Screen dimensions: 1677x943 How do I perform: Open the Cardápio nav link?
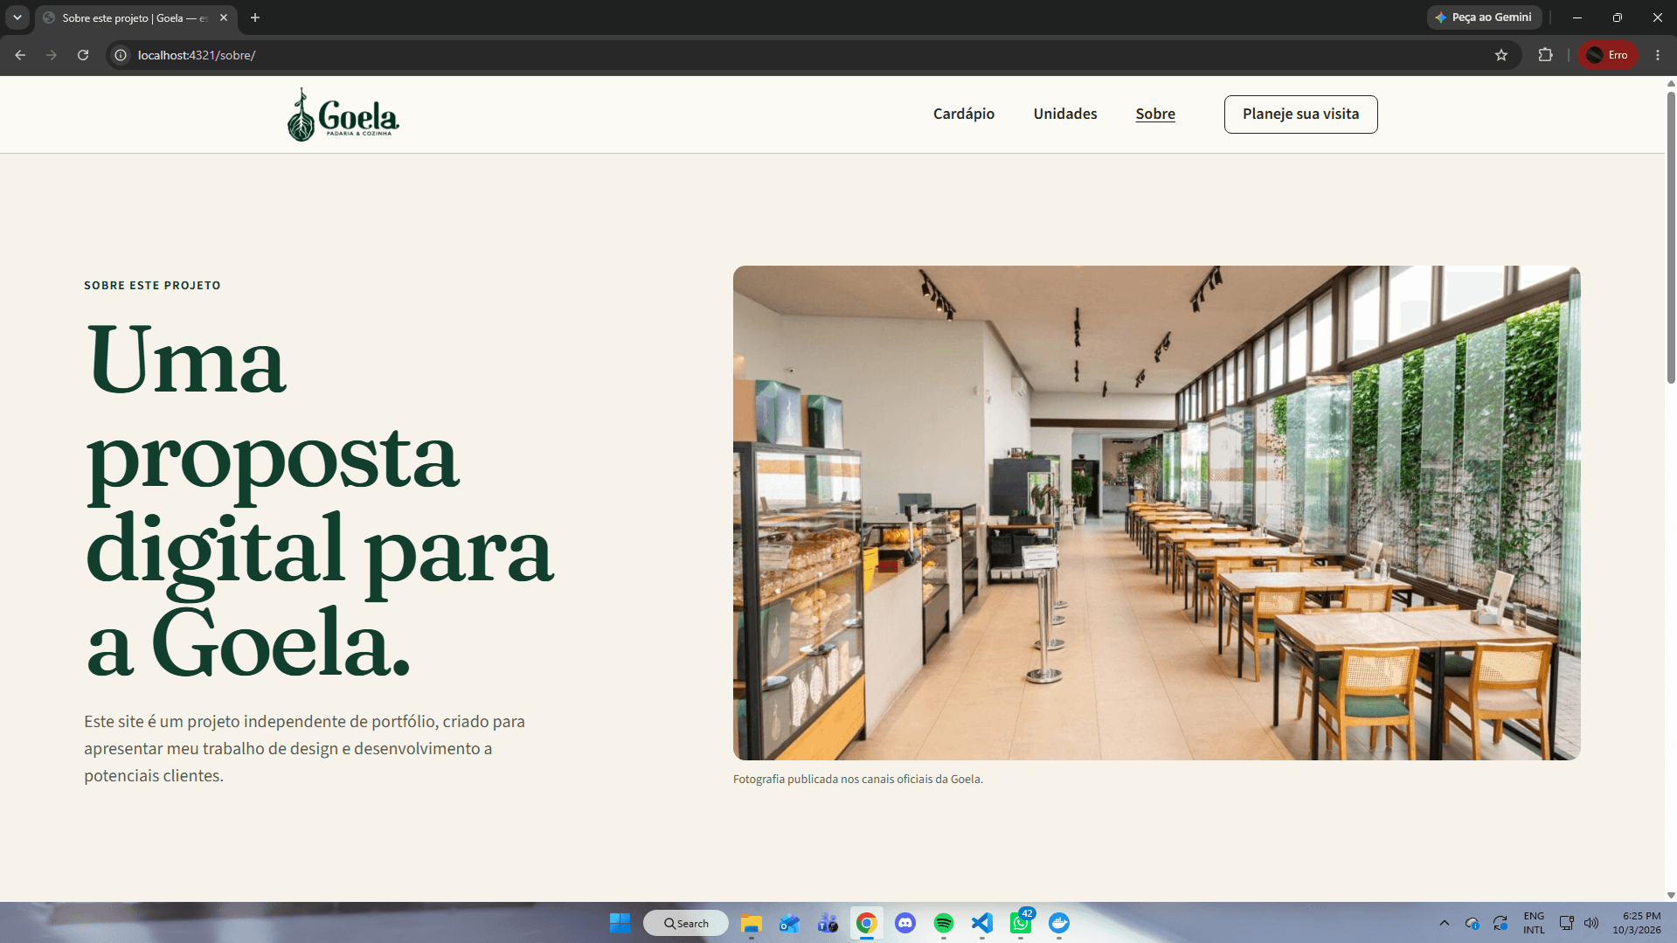[x=963, y=114]
